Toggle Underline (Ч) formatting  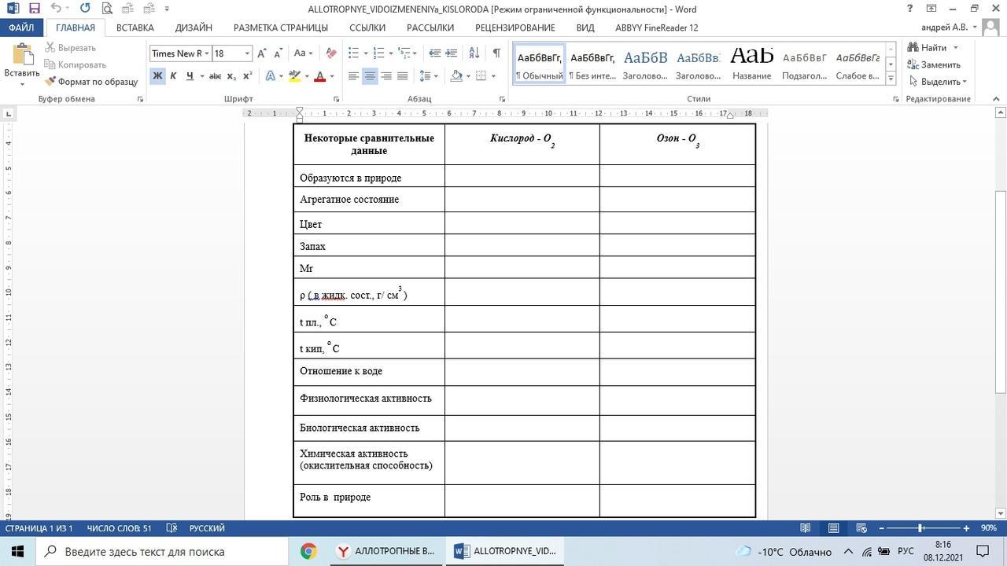tap(189, 76)
